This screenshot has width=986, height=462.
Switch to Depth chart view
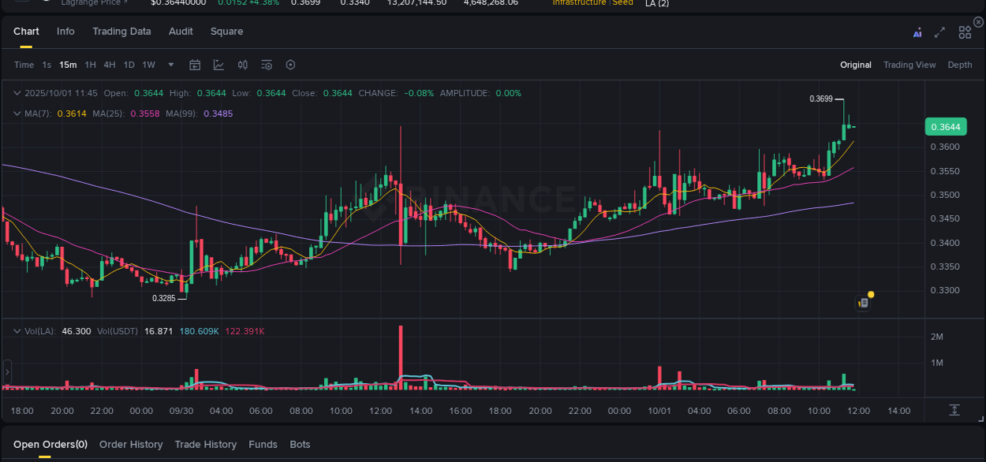(x=960, y=65)
